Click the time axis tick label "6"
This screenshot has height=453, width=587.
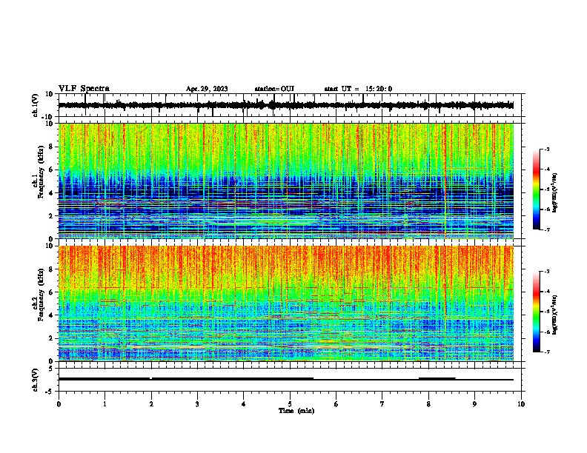(x=336, y=404)
